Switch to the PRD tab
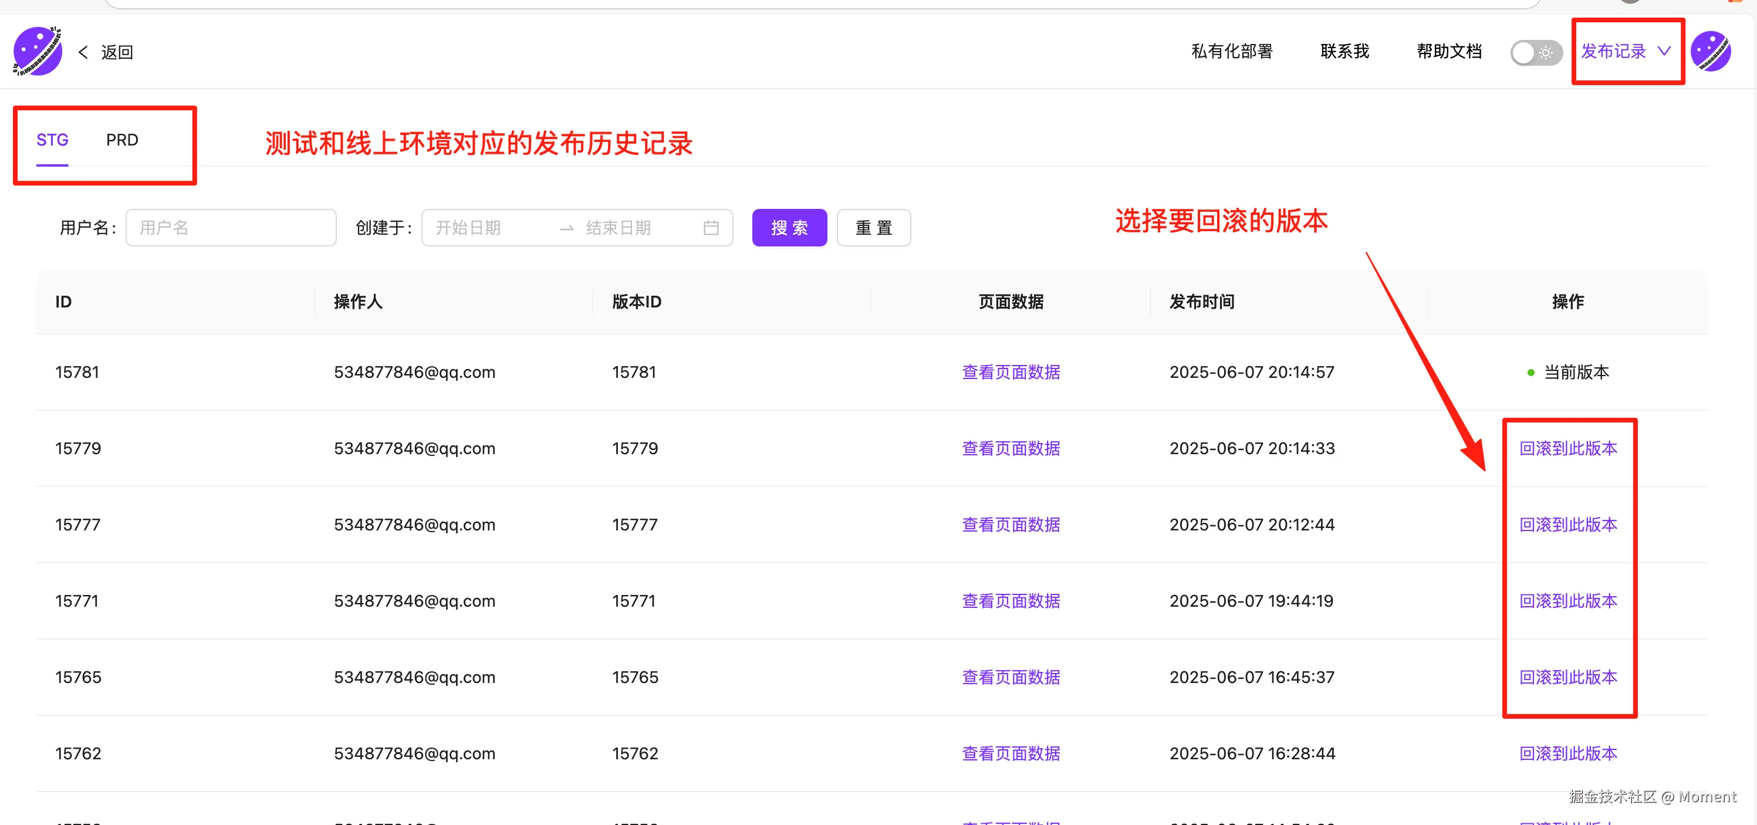The height and width of the screenshot is (825, 1757). pyautogui.click(x=122, y=140)
